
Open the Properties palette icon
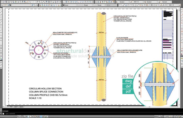(x=47, y=2)
